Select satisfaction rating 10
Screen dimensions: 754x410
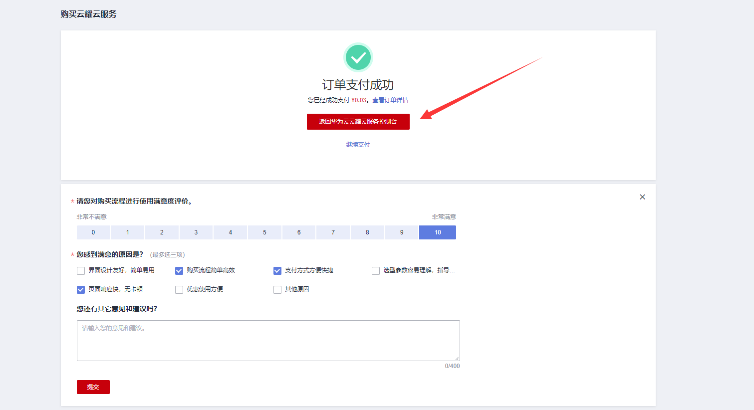tap(438, 232)
